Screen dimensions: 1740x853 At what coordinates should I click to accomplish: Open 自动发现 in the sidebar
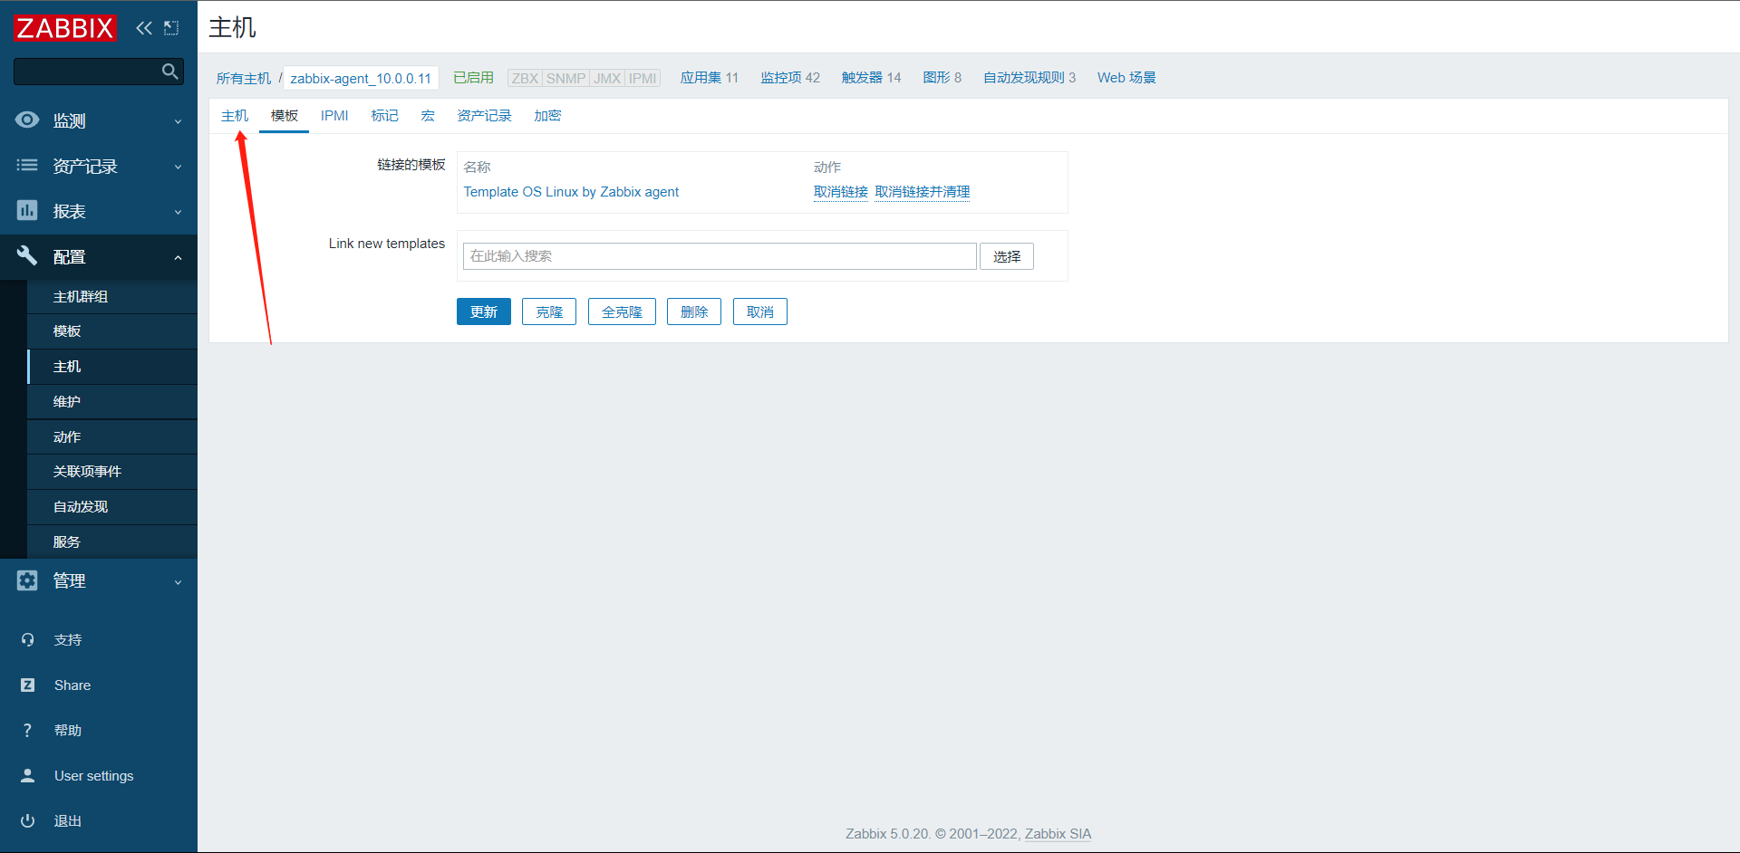112,507
